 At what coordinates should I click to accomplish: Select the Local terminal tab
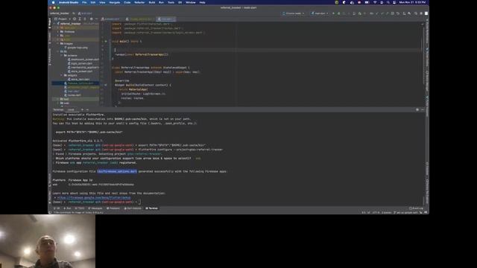(x=71, y=109)
